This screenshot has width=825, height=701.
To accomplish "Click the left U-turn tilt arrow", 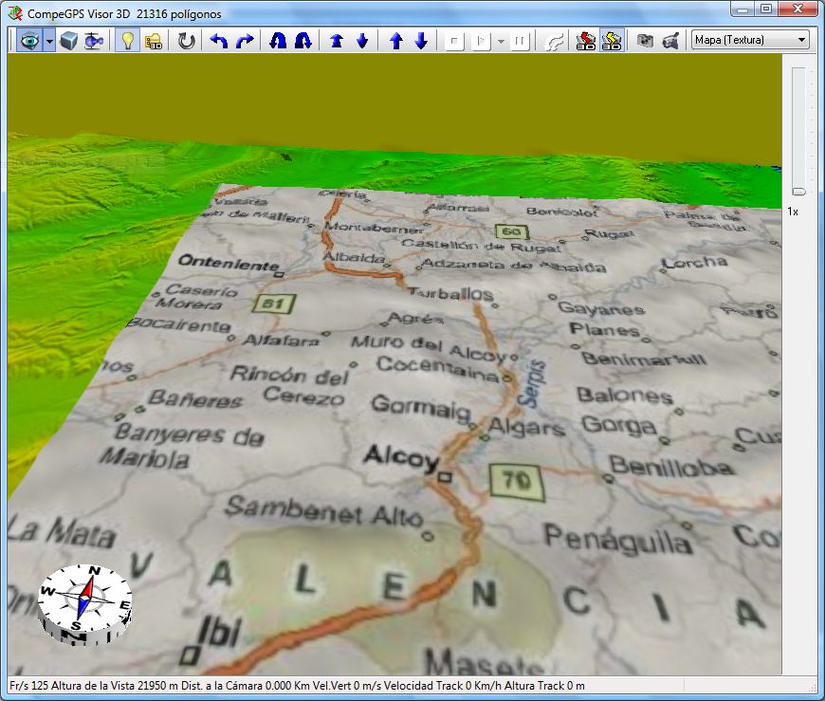I will (x=278, y=41).
